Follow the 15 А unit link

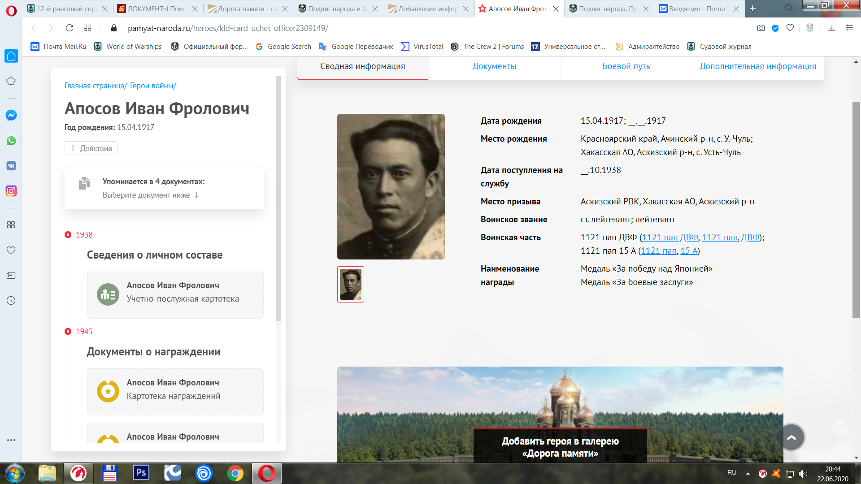(689, 251)
